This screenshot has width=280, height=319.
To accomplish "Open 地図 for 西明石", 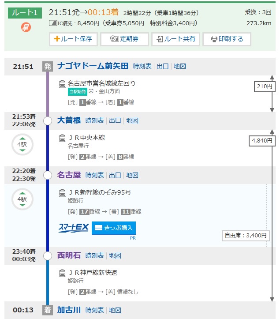I will (115, 255).
